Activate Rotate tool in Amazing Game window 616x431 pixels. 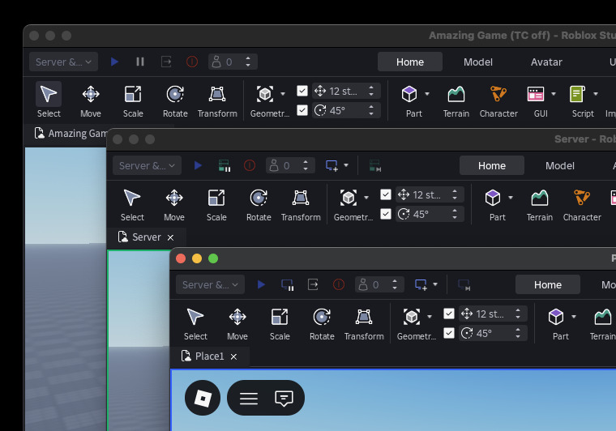(x=175, y=100)
